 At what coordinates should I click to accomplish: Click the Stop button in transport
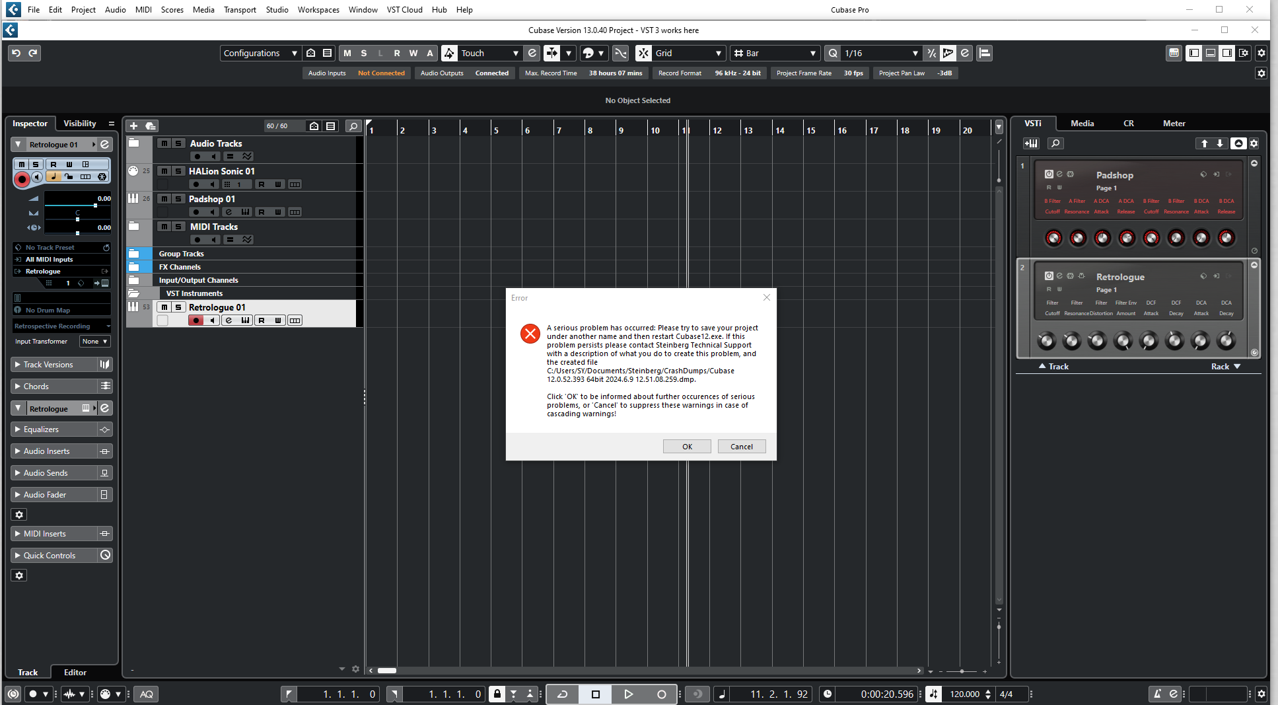pos(596,694)
